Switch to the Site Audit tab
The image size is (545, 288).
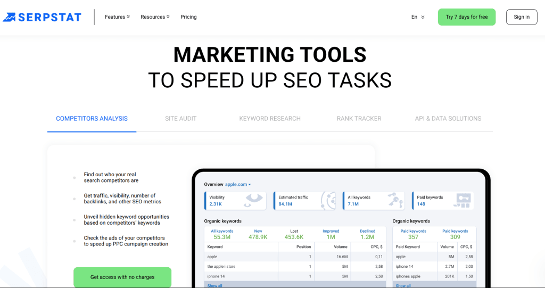pos(180,119)
